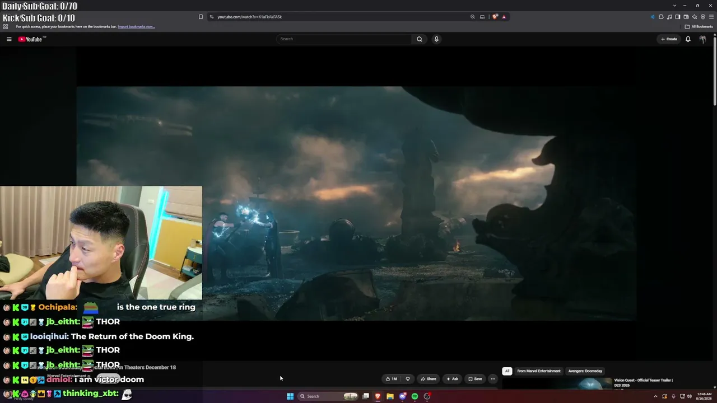Image resolution: width=717 pixels, height=403 pixels.
Task: Open the Leo AI sparkle icon
Action: tap(695, 17)
